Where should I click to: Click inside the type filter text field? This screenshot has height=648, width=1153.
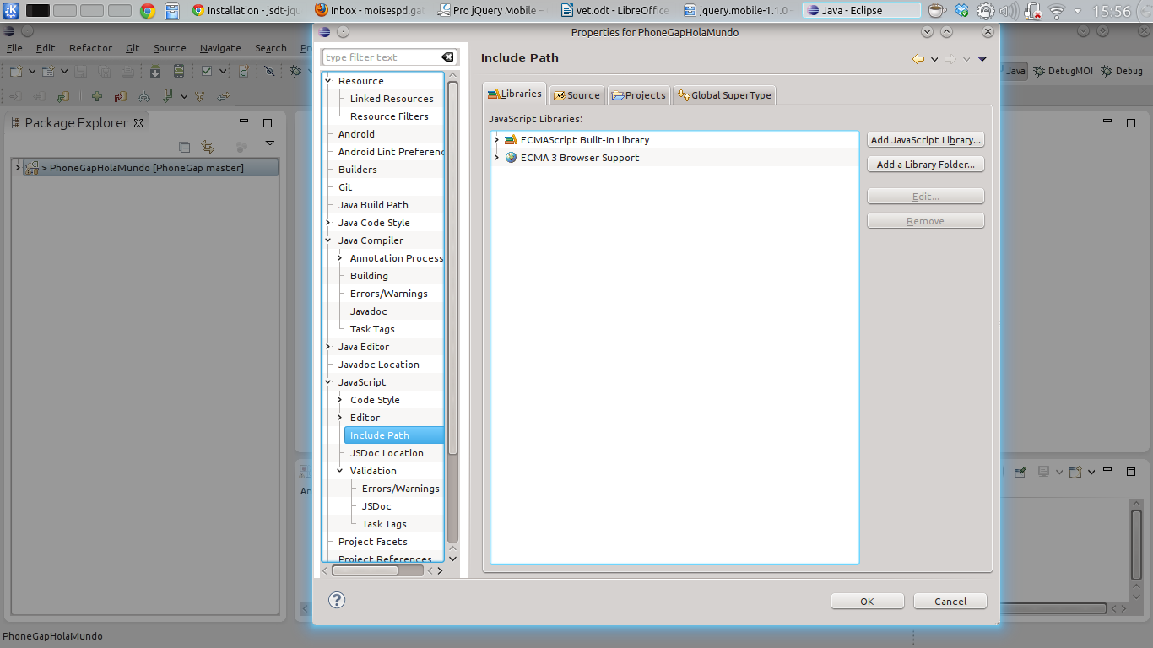[x=380, y=57]
